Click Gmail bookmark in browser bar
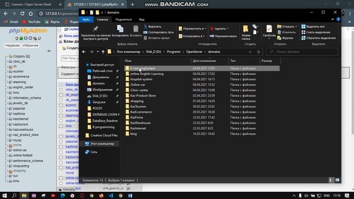 (x=11, y=22)
